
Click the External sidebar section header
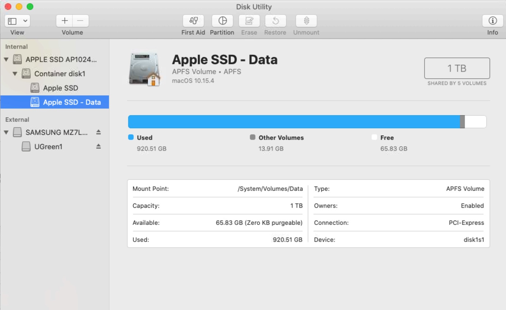pyautogui.click(x=17, y=120)
